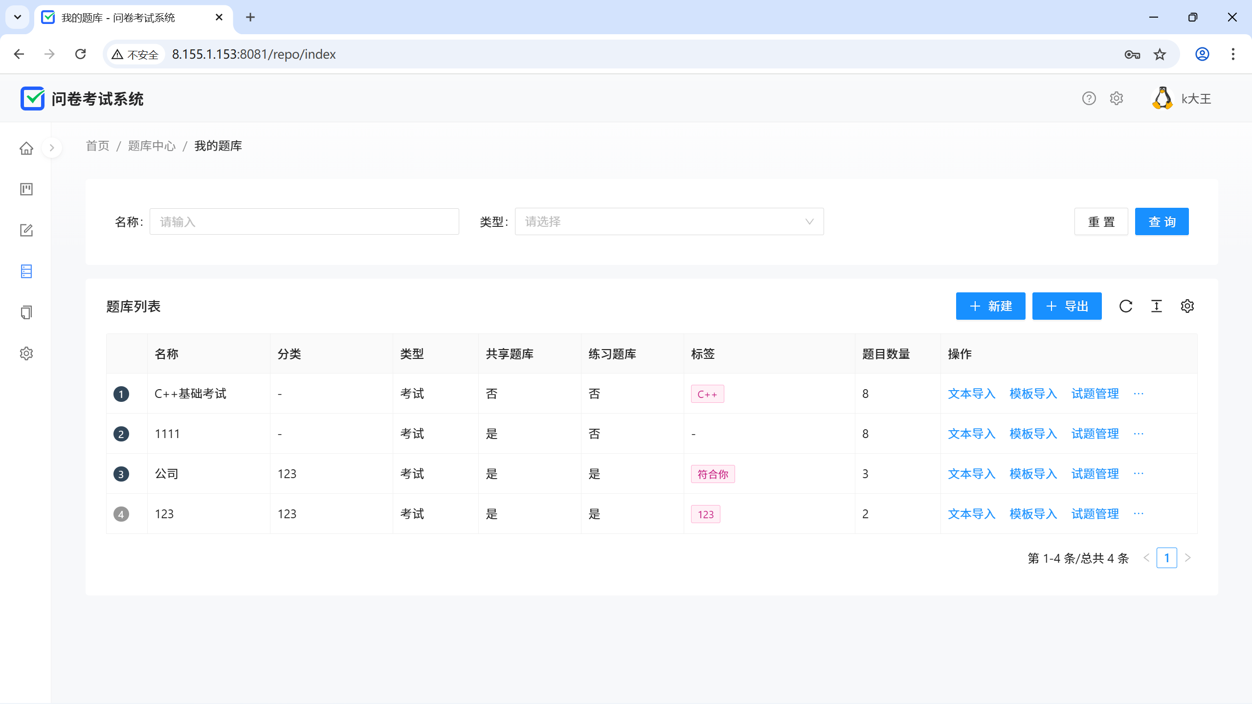Click the 查询 search button
The width and height of the screenshot is (1252, 704).
(1162, 221)
